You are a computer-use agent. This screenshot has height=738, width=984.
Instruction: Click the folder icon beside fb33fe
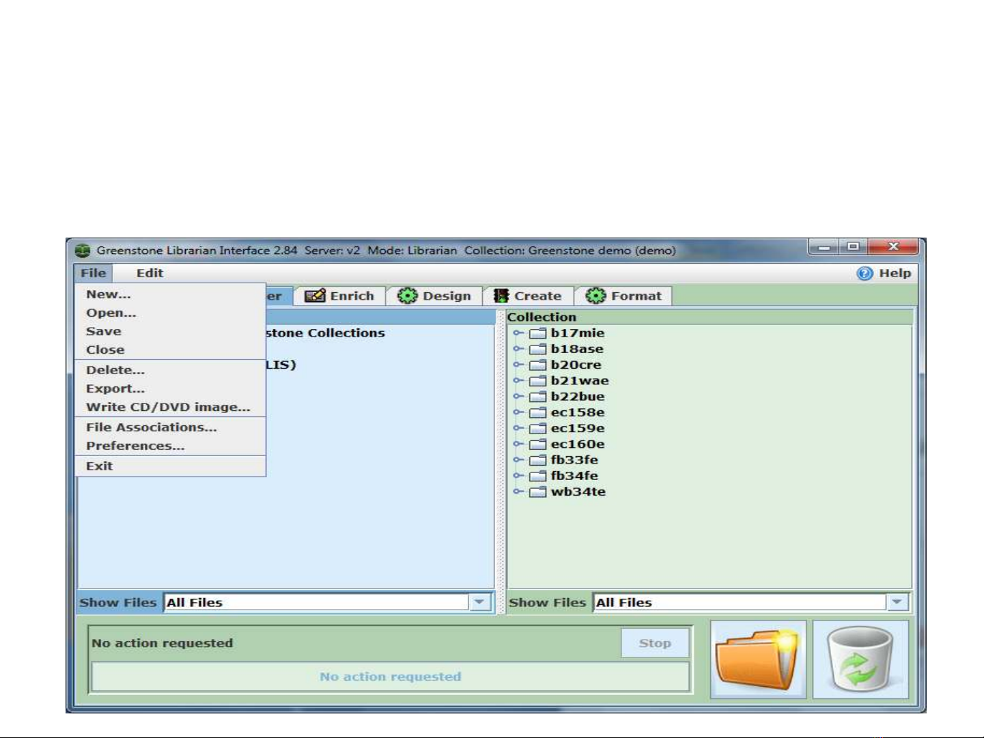(x=538, y=460)
